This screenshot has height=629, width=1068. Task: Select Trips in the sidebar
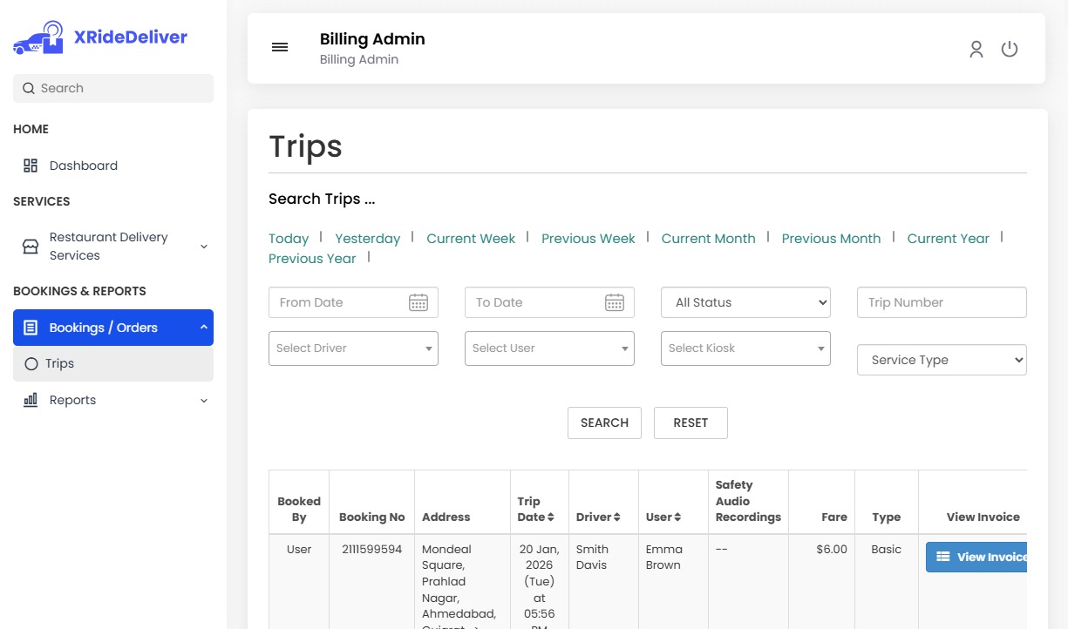click(59, 363)
